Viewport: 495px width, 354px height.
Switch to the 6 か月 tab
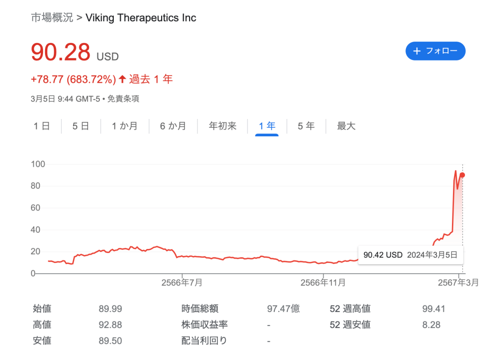tap(173, 126)
